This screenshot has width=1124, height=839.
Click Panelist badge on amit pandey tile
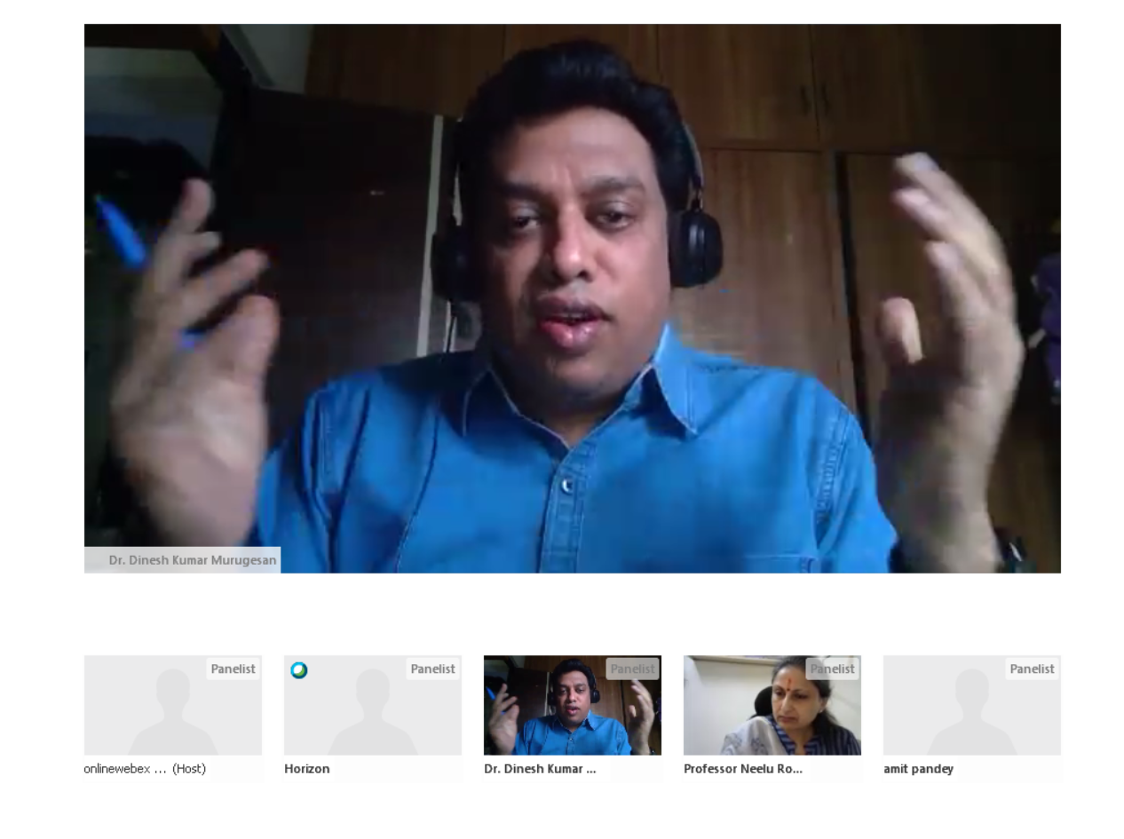(x=1032, y=669)
